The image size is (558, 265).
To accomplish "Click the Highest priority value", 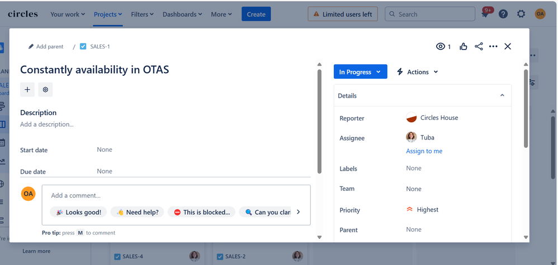I will 428,210.
